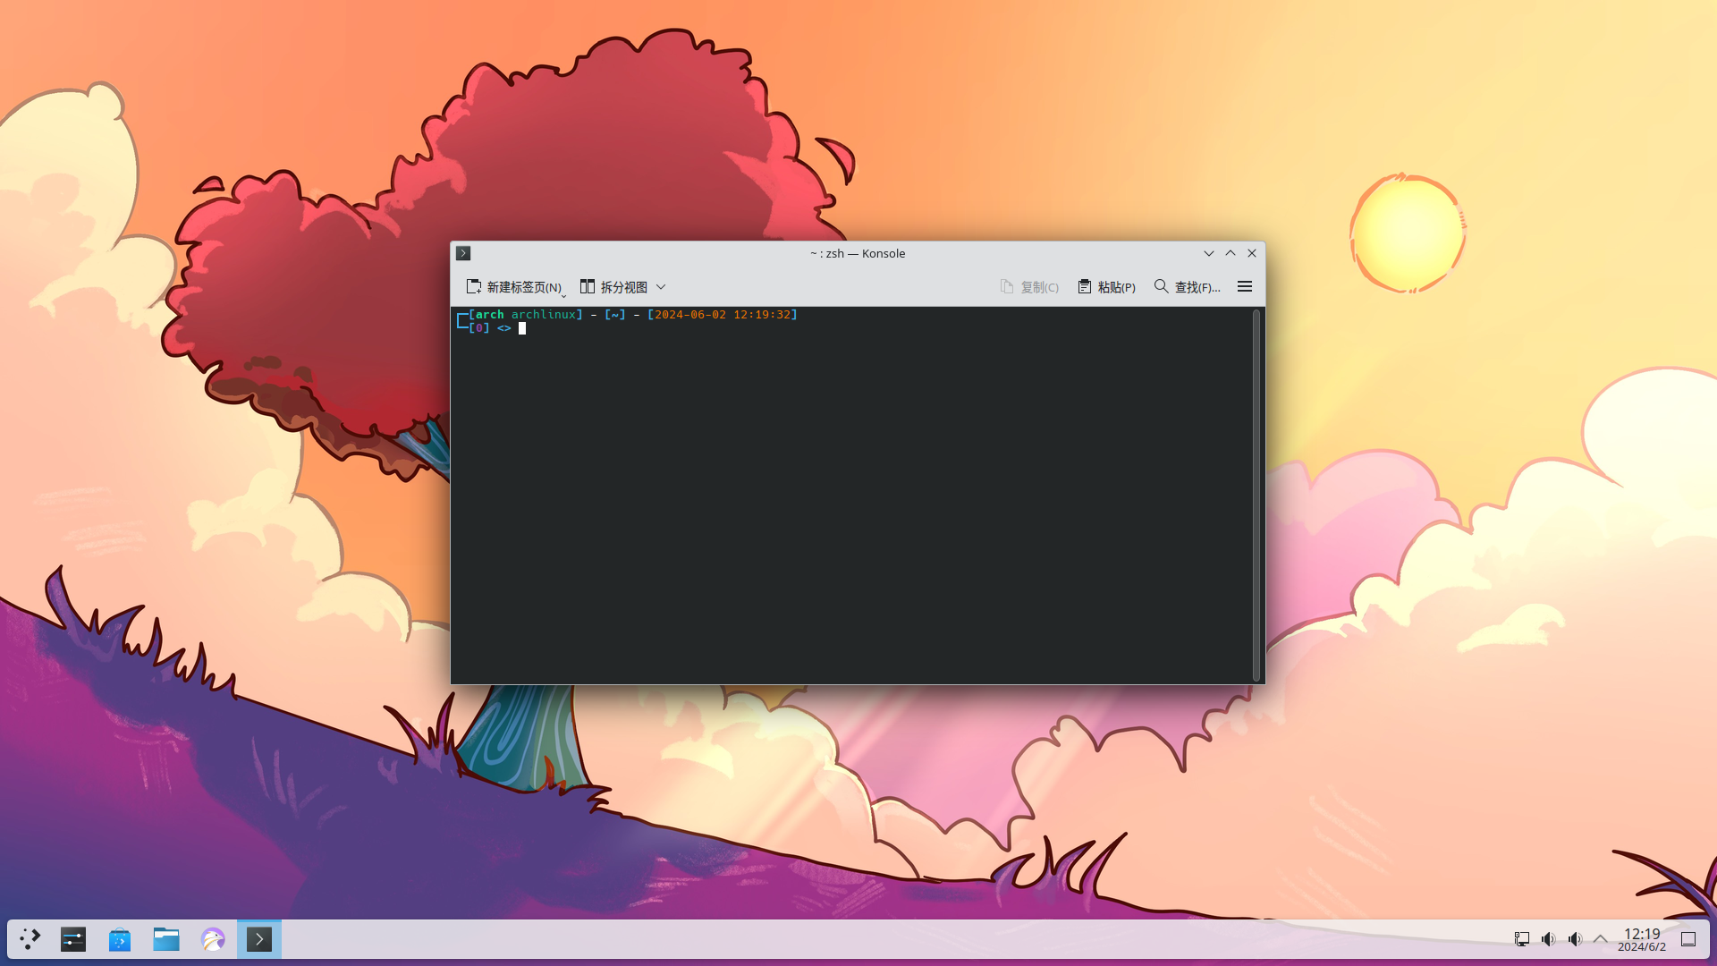Click the show desktop button
This screenshot has width=1717, height=966.
click(x=1688, y=939)
